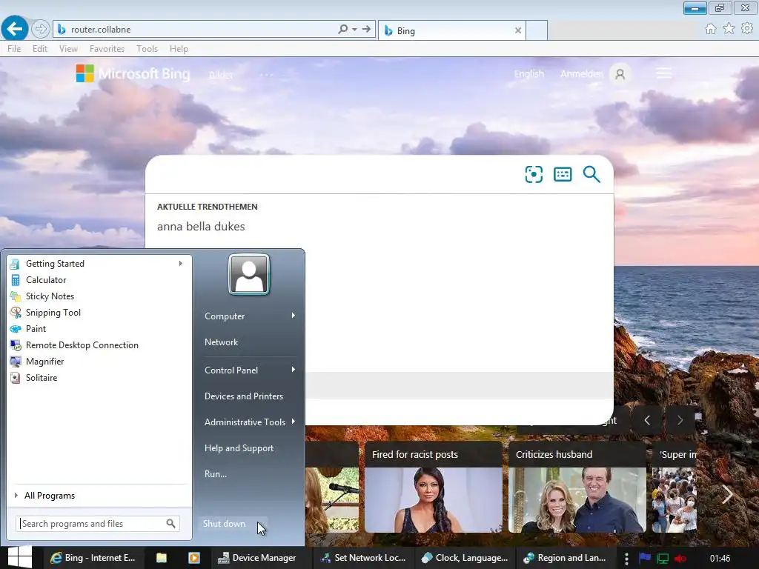Viewport: 759px width, 569px height.
Task: Launch Sticky Notes from Start menu
Action: 50,296
